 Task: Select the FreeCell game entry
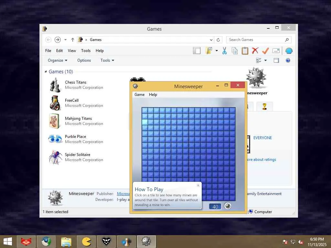pyautogui.click(x=76, y=103)
